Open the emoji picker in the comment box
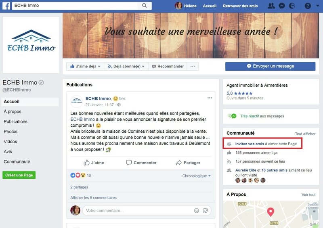 (197, 211)
